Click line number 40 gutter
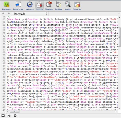This screenshot has width=121, height=118. coord(4,85)
